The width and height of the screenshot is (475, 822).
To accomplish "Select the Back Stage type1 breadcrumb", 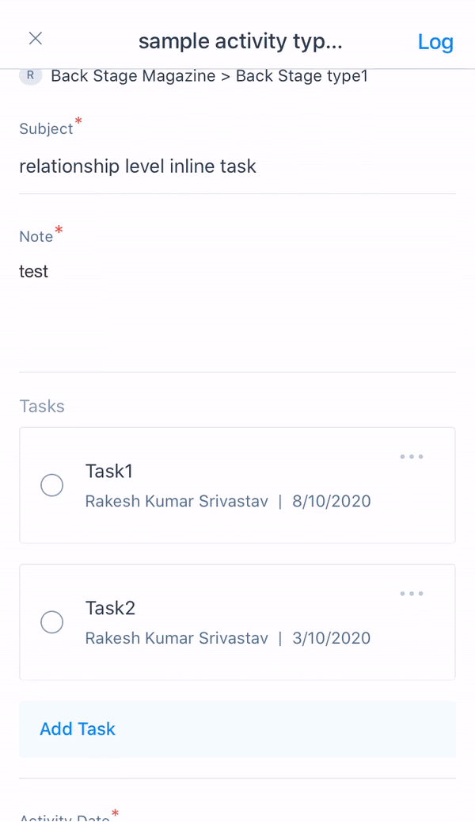I will click(302, 76).
